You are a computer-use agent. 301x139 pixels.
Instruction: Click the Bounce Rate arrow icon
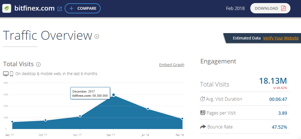click(203, 127)
